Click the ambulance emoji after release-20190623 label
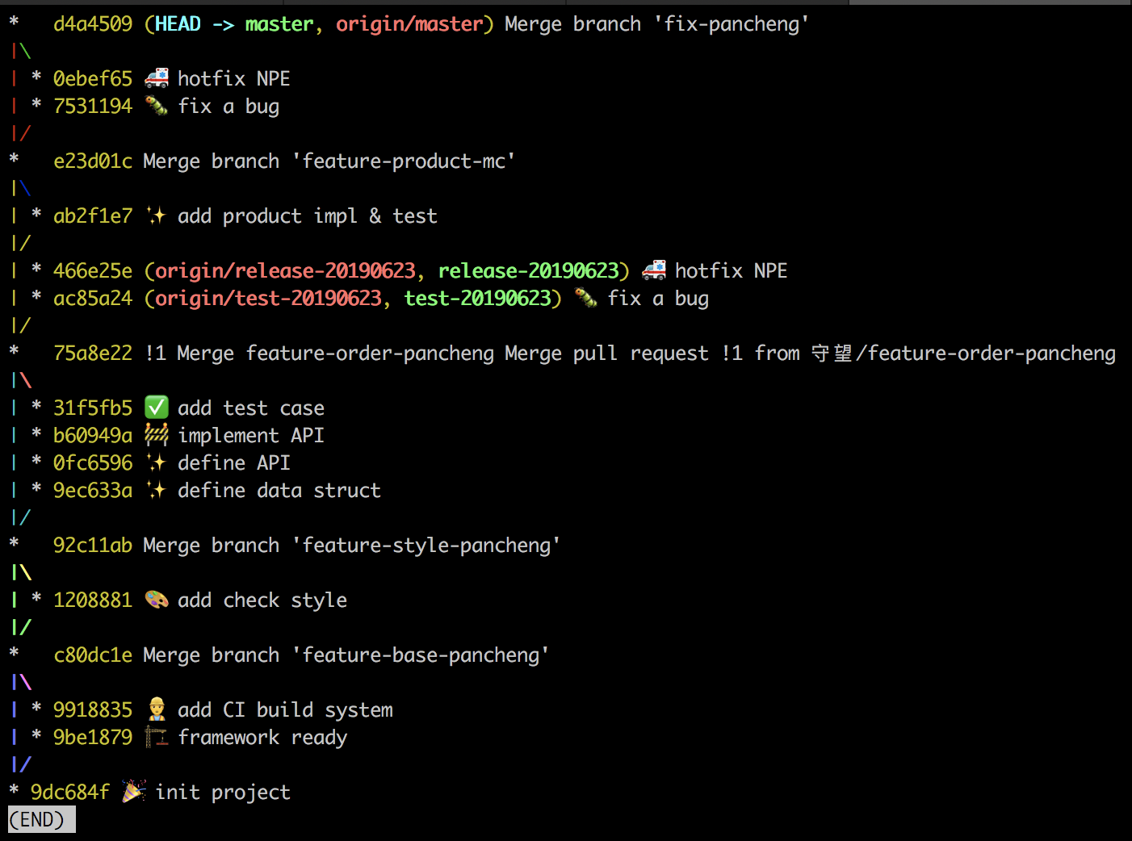This screenshot has height=841, width=1132. click(654, 270)
